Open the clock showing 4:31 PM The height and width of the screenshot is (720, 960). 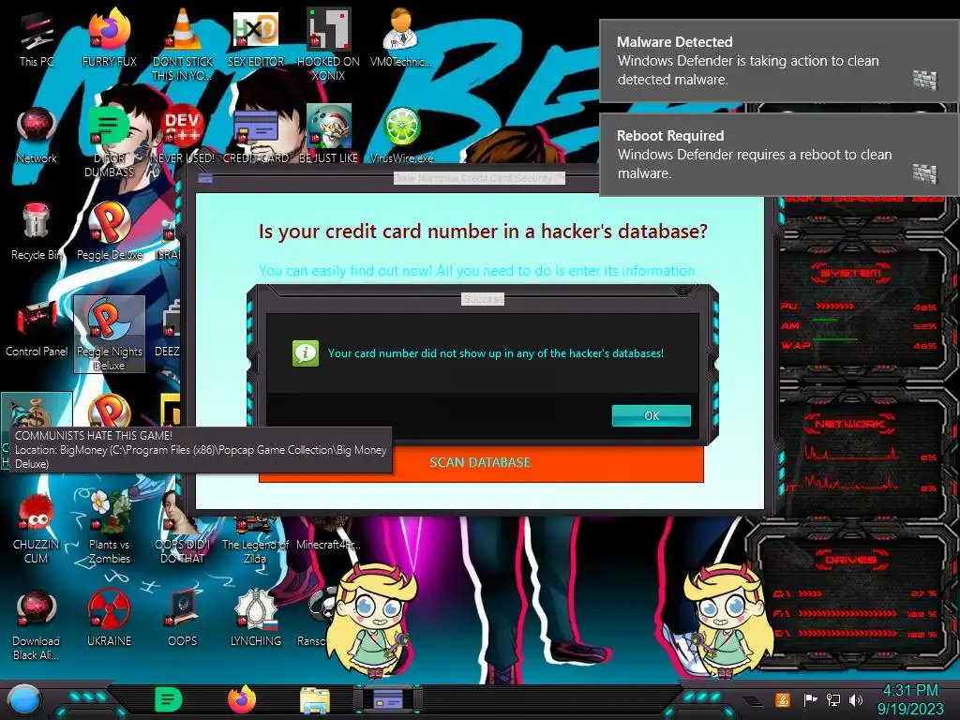910,699
